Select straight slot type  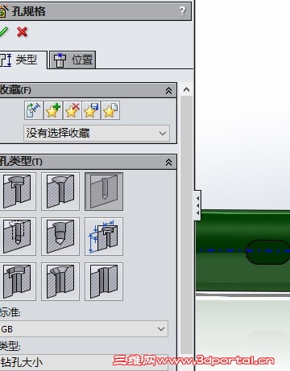coord(104,282)
